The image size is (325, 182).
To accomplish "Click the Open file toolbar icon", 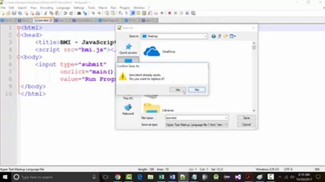I will (8, 13).
